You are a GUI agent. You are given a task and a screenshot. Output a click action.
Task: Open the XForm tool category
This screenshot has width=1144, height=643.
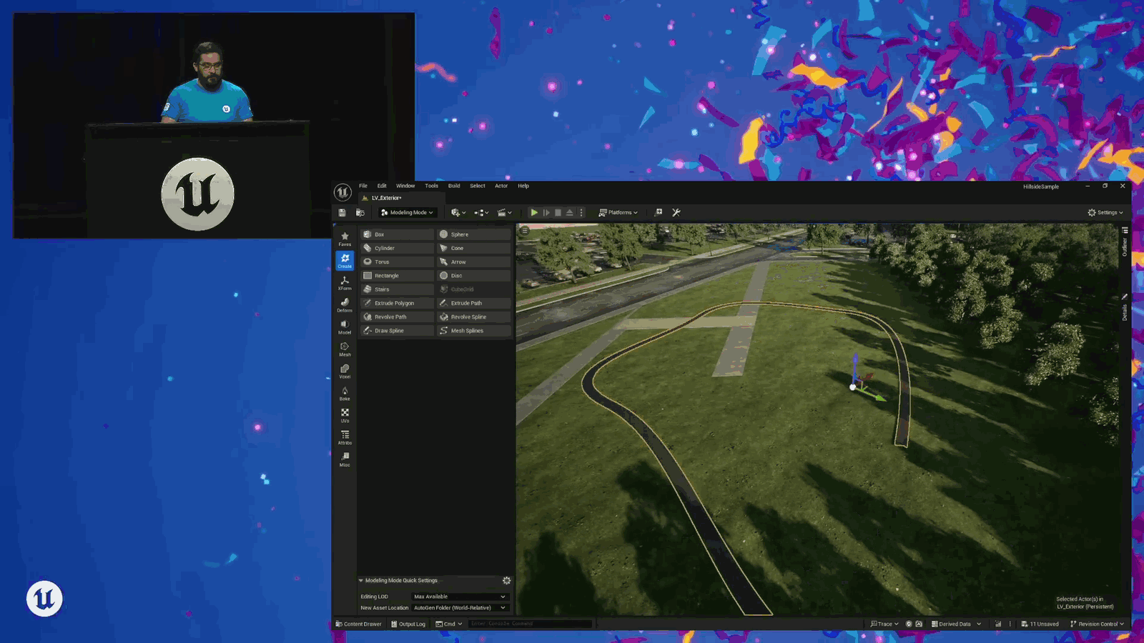click(x=345, y=283)
